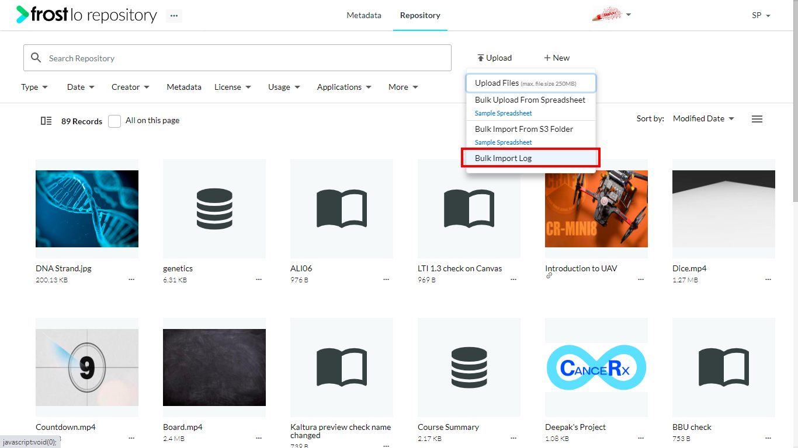Click the ALI06 open book icon
The height and width of the screenshot is (448, 798).
[x=342, y=208]
